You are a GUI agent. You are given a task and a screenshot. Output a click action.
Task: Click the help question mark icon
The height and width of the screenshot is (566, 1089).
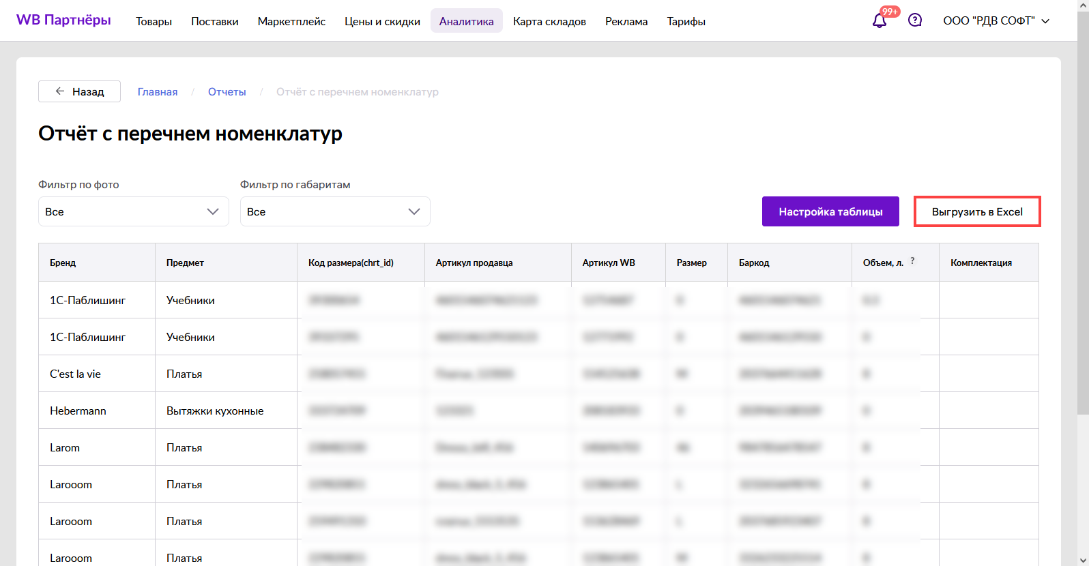coord(915,20)
